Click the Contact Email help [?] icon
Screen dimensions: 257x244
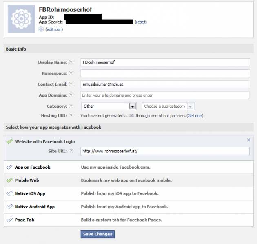71,84
